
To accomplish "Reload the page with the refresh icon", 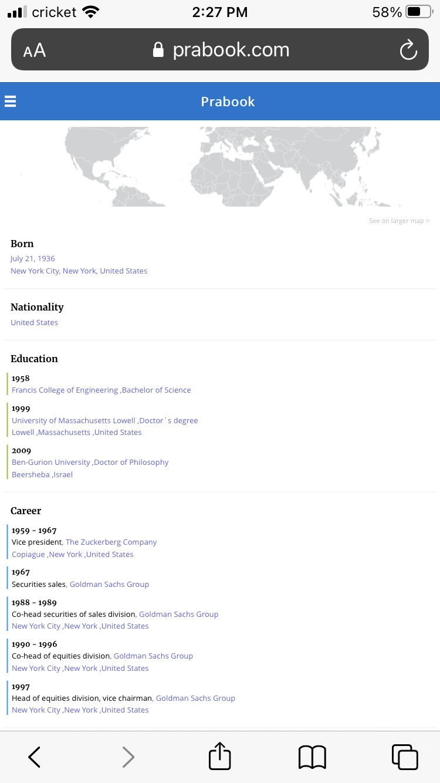I will pyautogui.click(x=408, y=50).
